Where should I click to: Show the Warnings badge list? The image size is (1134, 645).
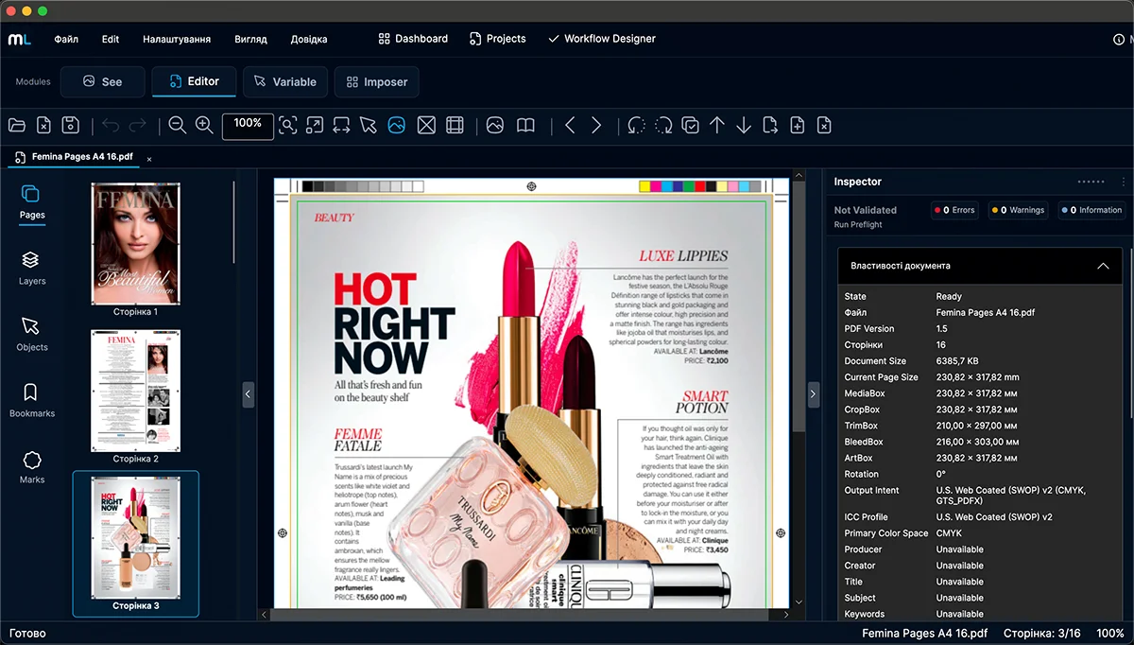[1019, 210]
